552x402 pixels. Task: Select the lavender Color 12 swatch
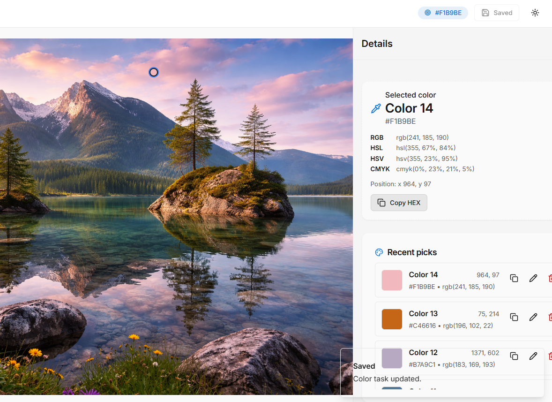tap(392, 358)
